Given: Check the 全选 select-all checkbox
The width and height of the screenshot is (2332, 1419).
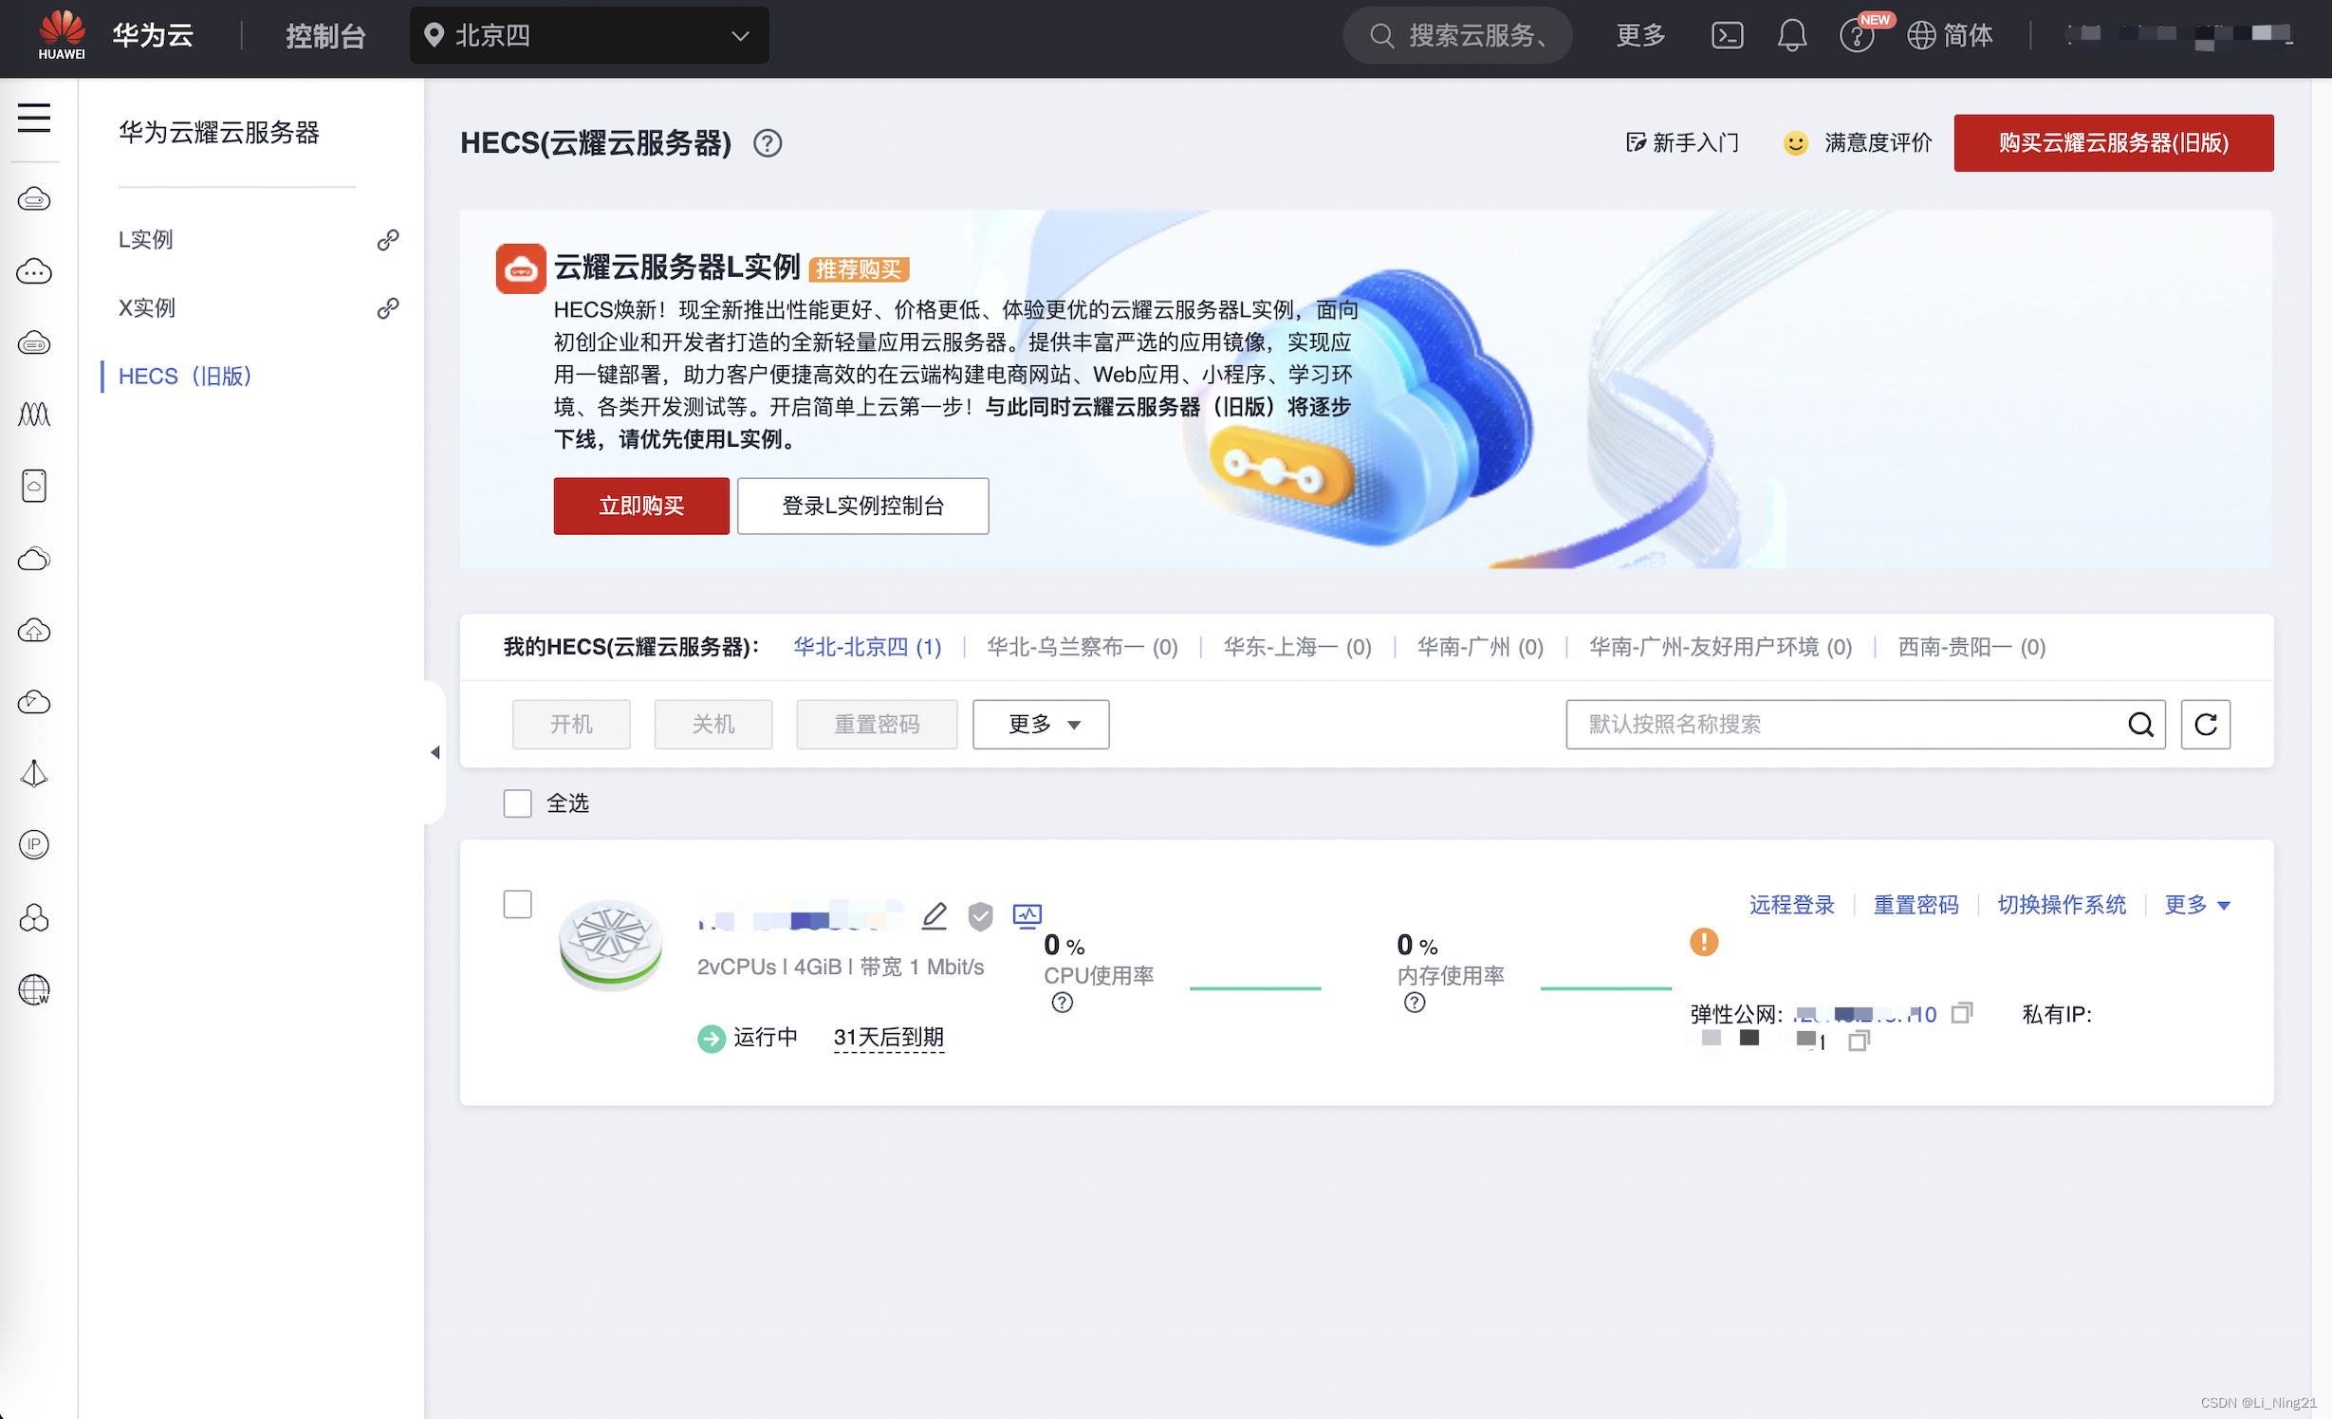Looking at the screenshot, I should [517, 802].
